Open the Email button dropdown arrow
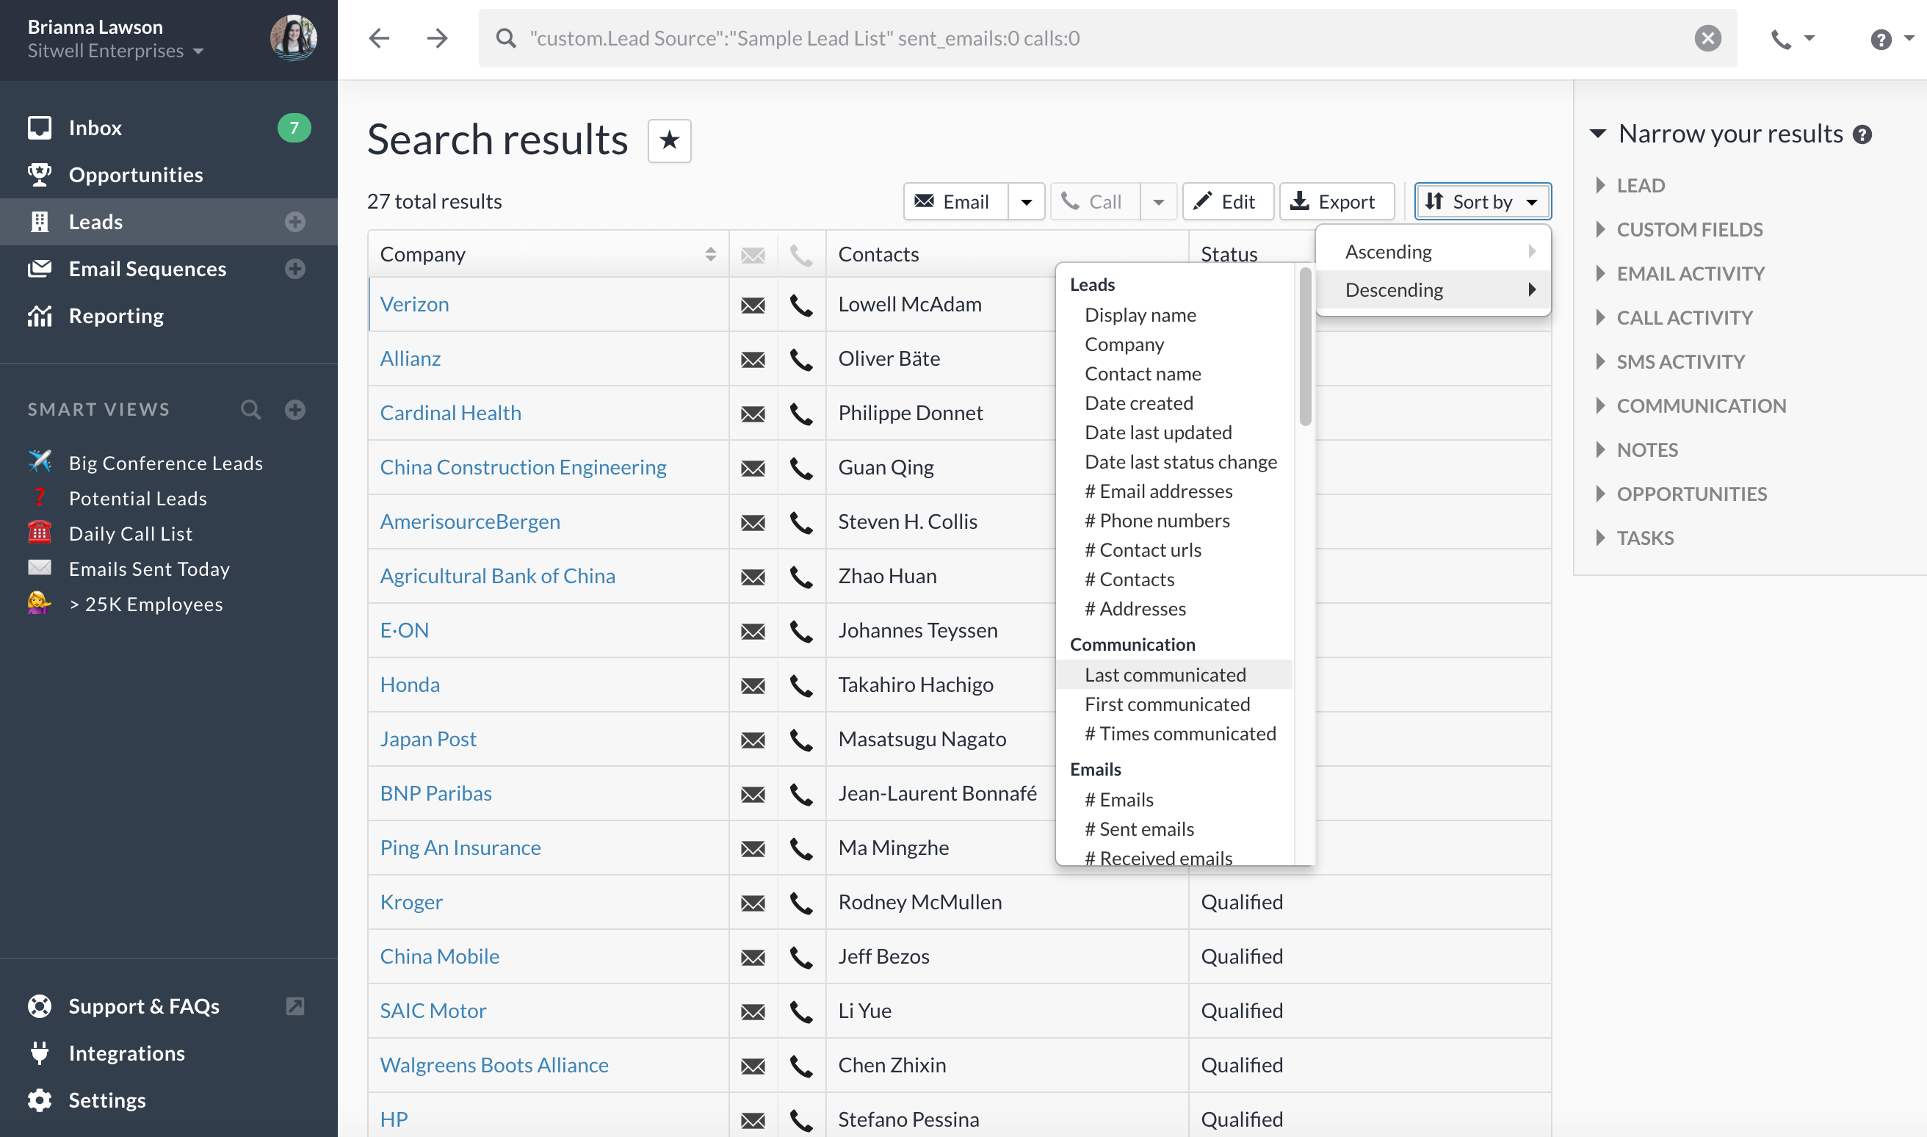The width and height of the screenshot is (1927, 1137). tap(1025, 202)
